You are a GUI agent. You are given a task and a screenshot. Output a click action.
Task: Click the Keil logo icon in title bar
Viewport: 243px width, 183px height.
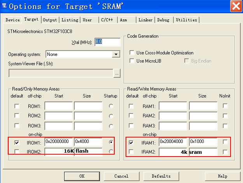tap(5, 6)
